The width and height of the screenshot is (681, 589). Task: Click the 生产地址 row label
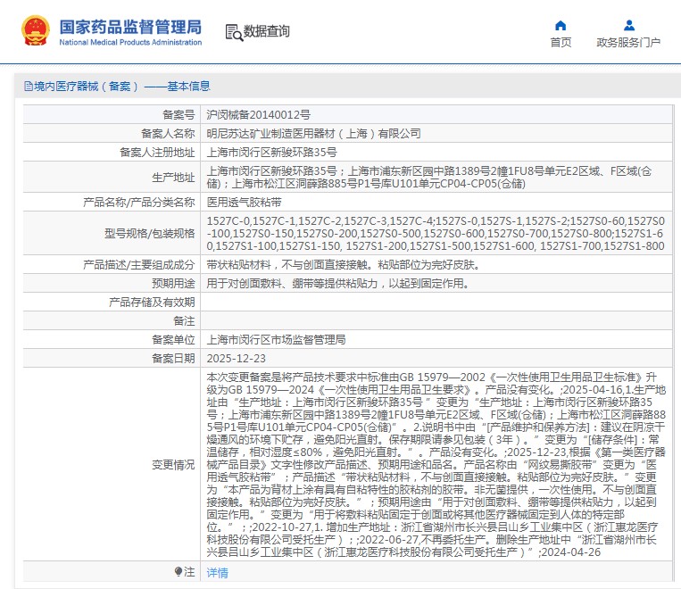173,178
